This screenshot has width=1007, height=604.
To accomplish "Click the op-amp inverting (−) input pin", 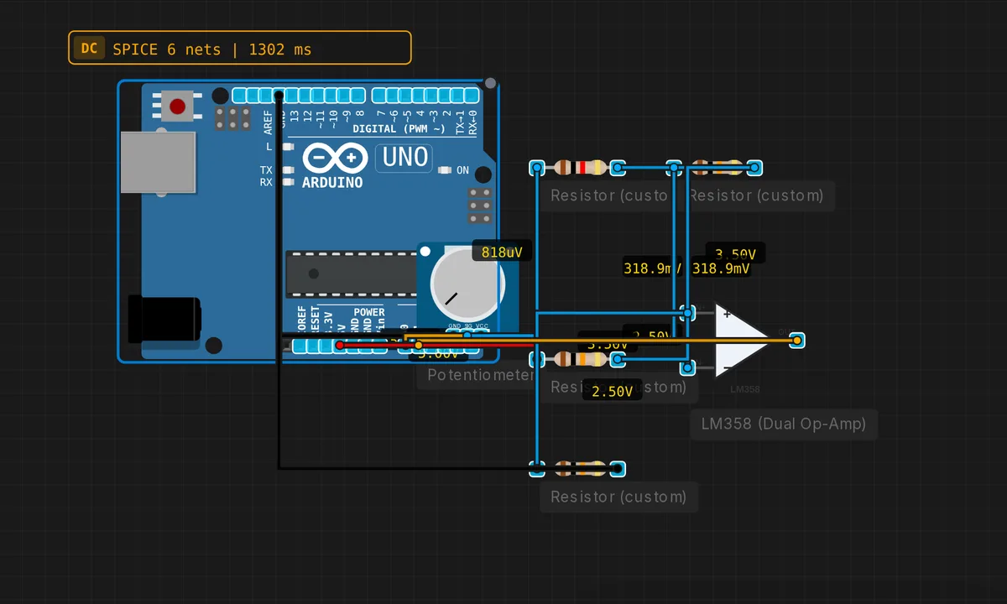I will point(687,367).
